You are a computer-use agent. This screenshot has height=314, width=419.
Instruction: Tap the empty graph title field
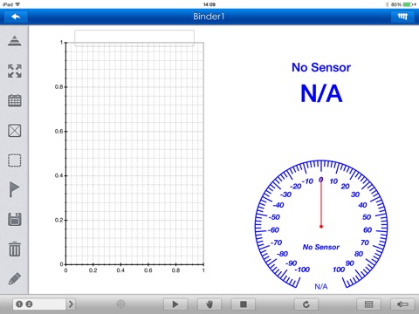[134, 38]
